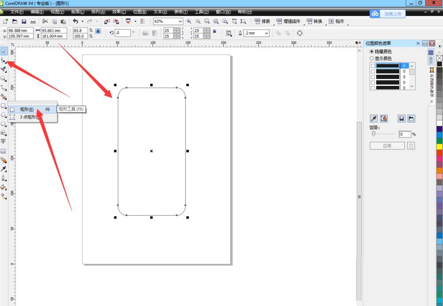Click the New document icon
This screenshot has width=443, height=306.
click(x=5, y=21)
